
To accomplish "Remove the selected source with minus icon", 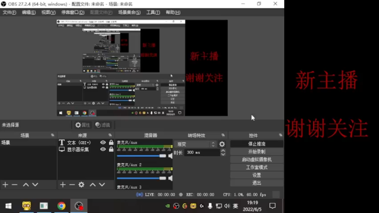I will (x=72, y=185).
